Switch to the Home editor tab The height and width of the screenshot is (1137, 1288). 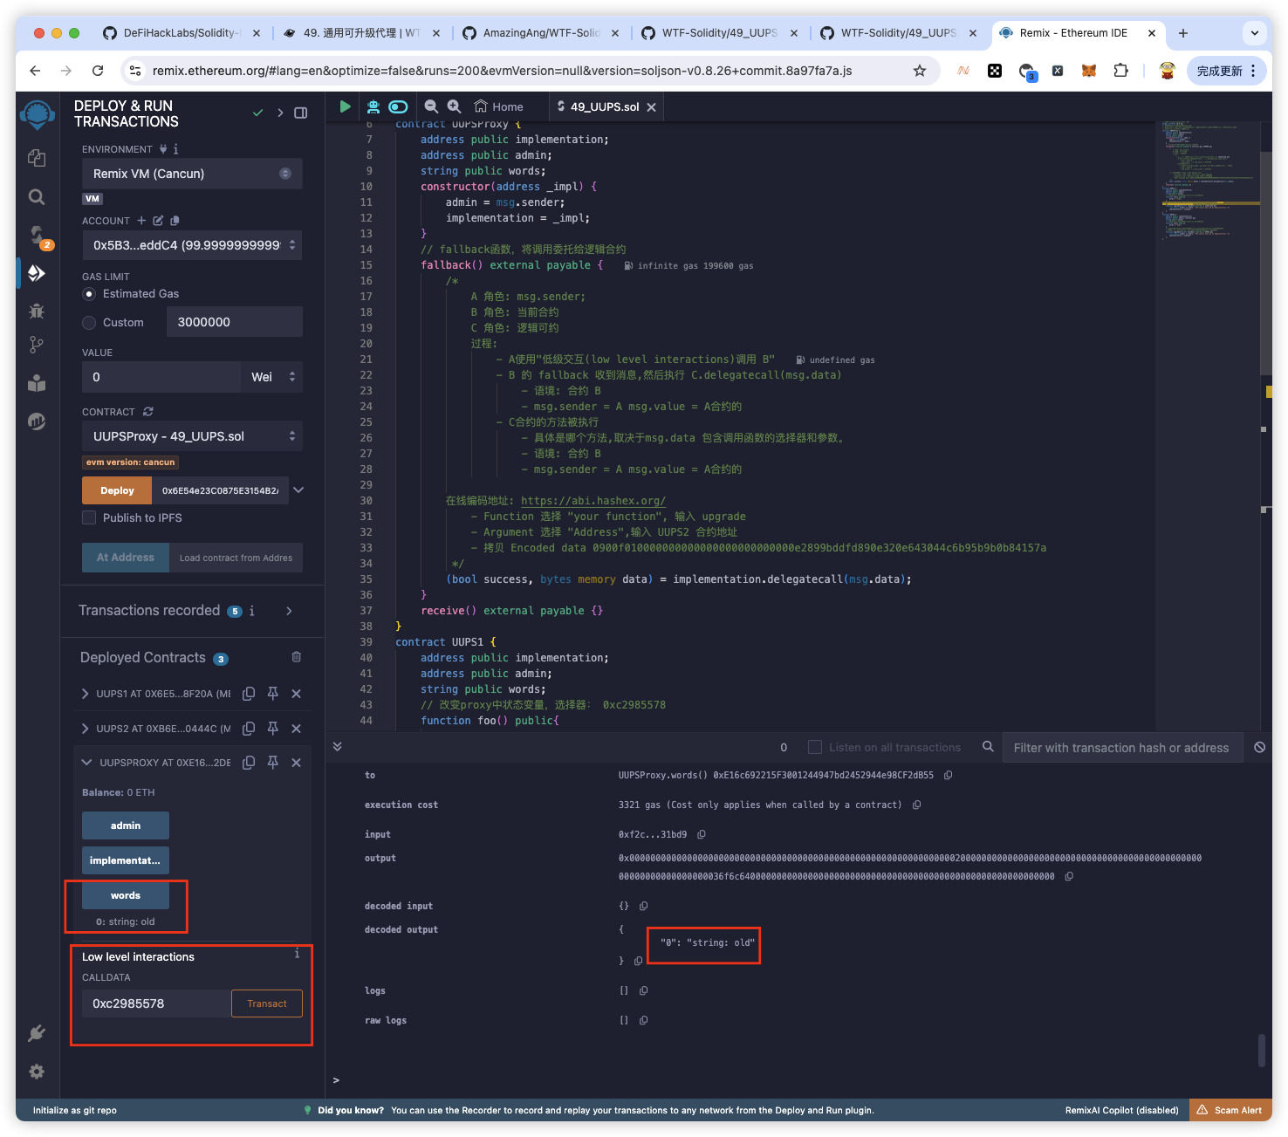499,106
